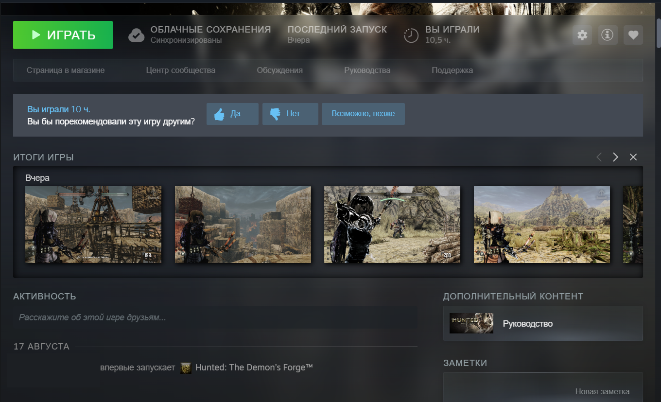Open the Руководство additional content item
Viewport: 661px width, 402px height.
click(x=543, y=323)
